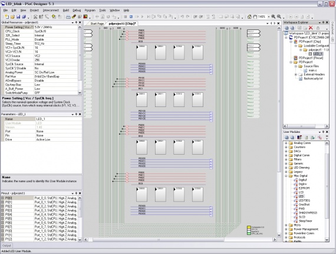Click the New File toolbar icon
This screenshot has height=254, width=336.
point(6,16)
